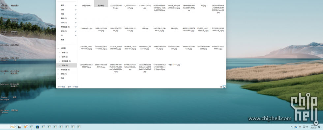Select Epic Games Launcher desktop icon
This screenshot has width=323, height=130.
coord(4,111)
